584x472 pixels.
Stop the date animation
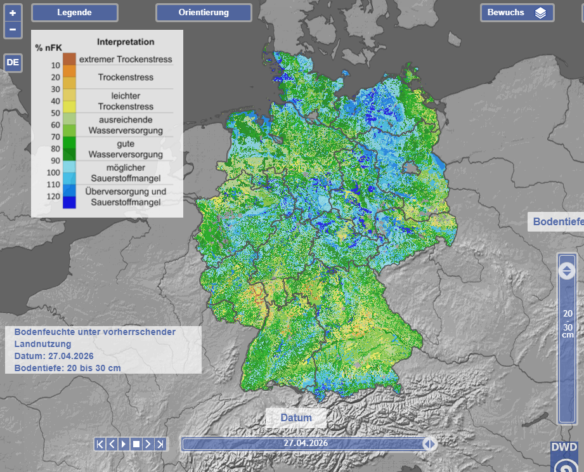(136, 444)
